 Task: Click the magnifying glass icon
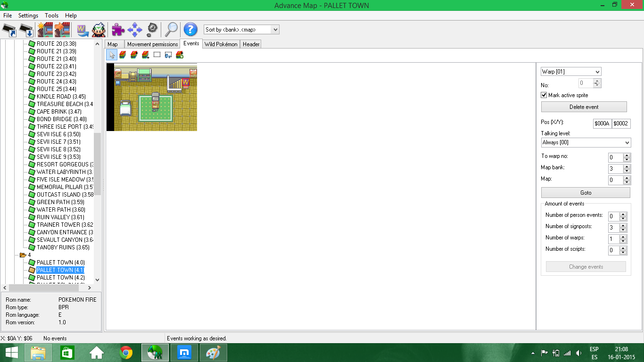pyautogui.click(x=171, y=30)
